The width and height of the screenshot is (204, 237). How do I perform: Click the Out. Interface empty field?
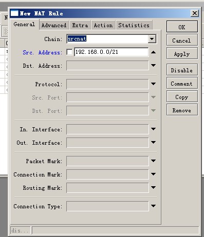click(107, 142)
